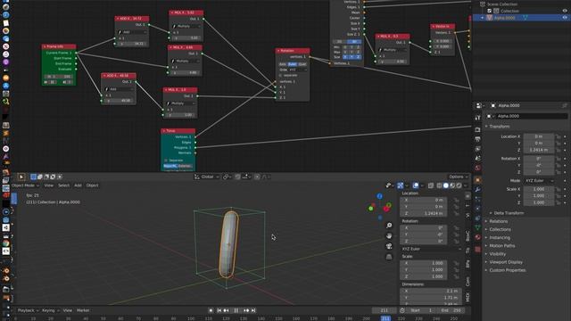The width and height of the screenshot is (571, 321).
Task: Open the rotation Mode XYZ Euler dropdown in Properties
Action: (539, 180)
